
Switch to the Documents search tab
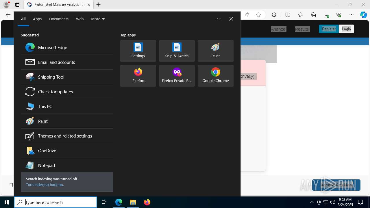[59, 19]
